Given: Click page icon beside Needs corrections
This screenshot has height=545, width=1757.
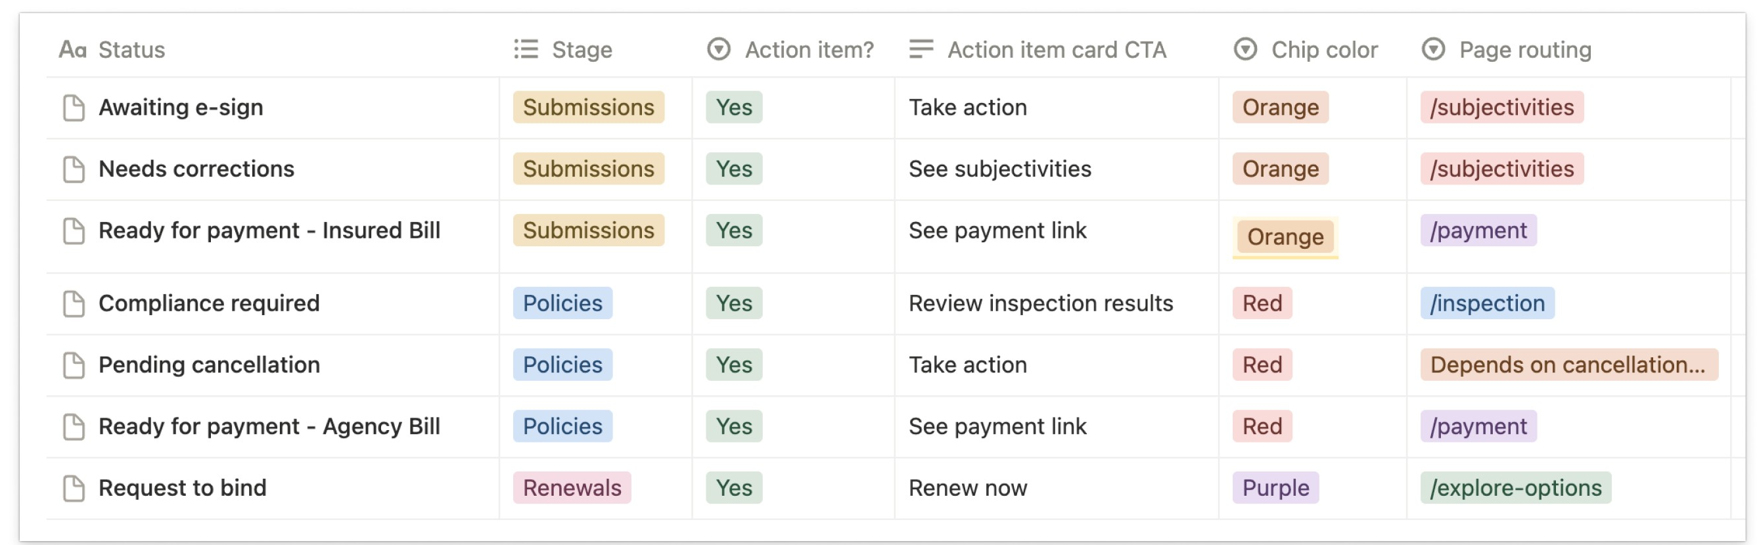Looking at the screenshot, I should click(x=74, y=169).
